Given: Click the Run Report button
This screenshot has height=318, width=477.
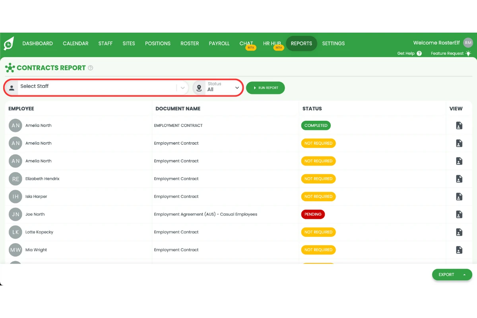Looking at the screenshot, I should click(x=266, y=88).
